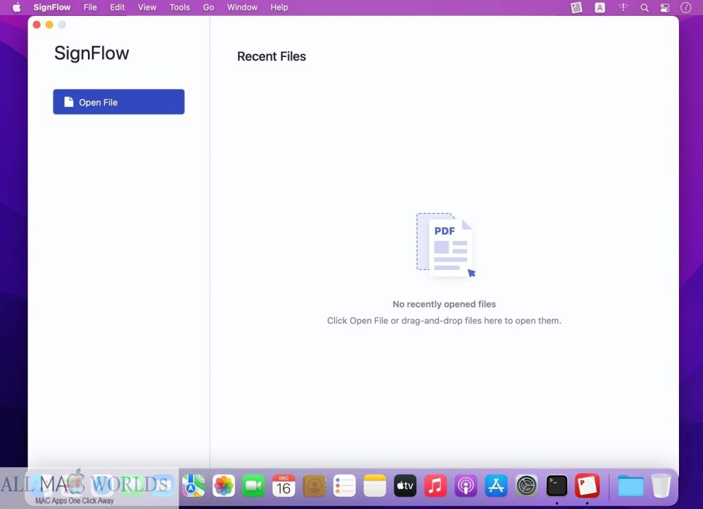Open the Apple menu
The width and height of the screenshot is (703, 509).
[x=16, y=7]
